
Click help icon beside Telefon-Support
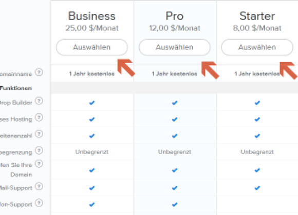click(x=39, y=203)
